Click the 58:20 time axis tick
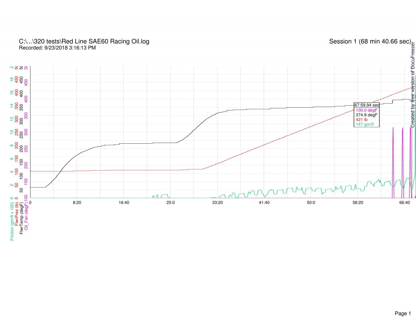Viewport: 416px width, 321px height. tap(358, 202)
